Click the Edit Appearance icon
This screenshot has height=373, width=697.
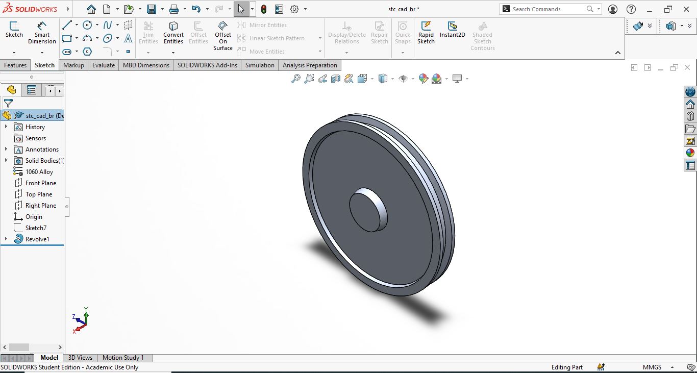423,79
